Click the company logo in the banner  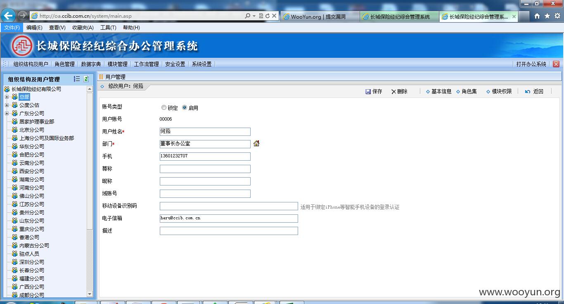click(x=22, y=46)
